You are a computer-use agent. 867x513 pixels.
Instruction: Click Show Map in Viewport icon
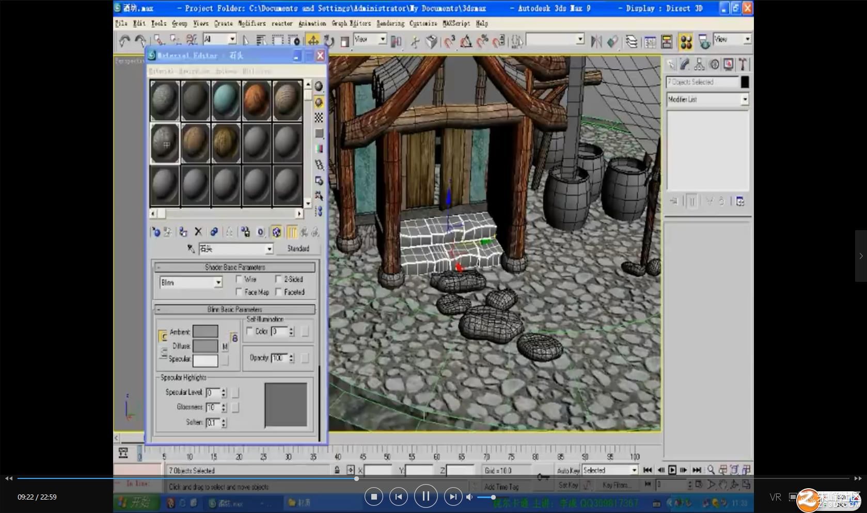tap(277, 232)
